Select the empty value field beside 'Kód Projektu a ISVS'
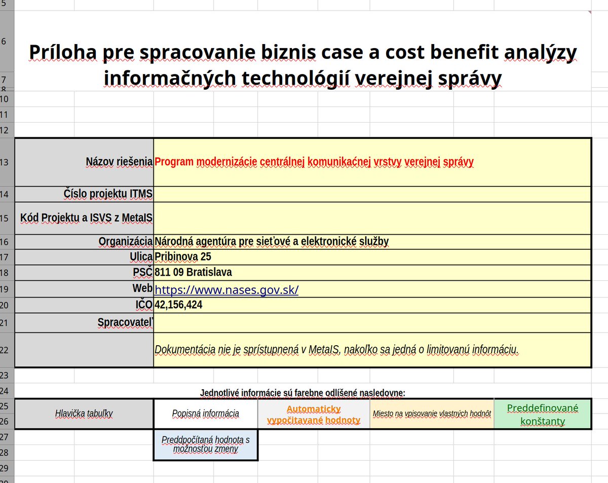Screen dimensions: 608x483 point(372,218)
